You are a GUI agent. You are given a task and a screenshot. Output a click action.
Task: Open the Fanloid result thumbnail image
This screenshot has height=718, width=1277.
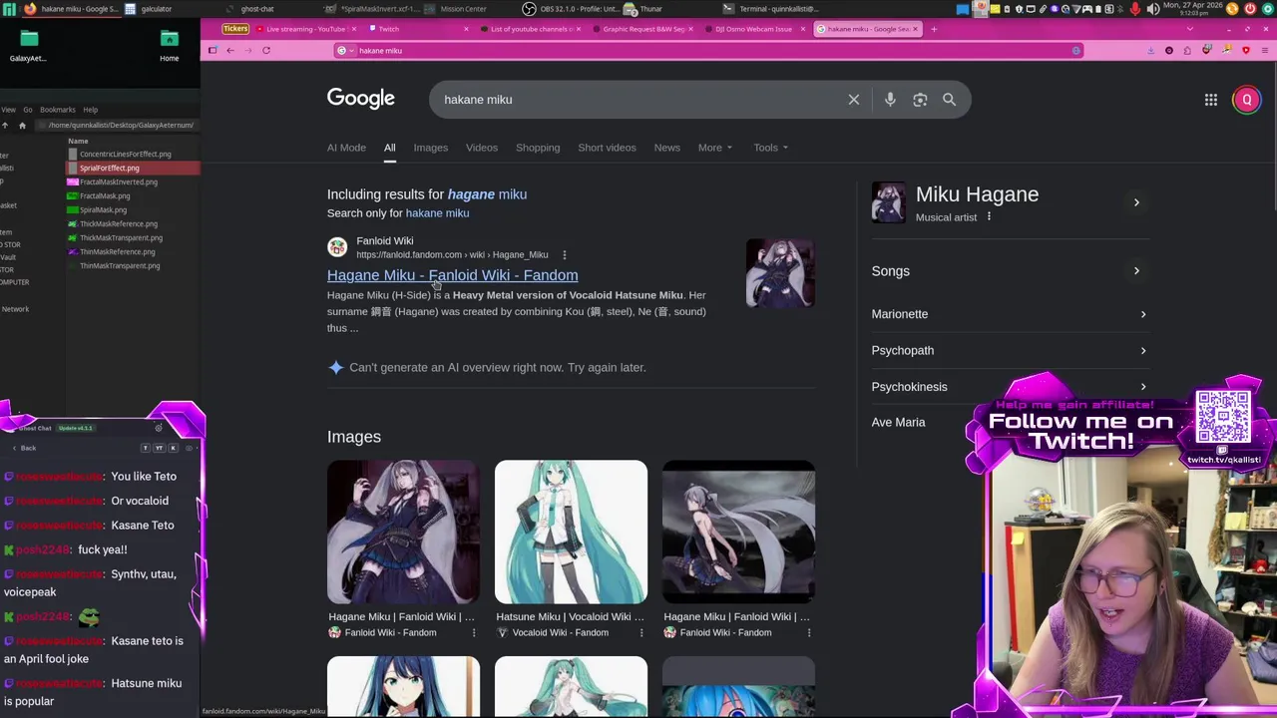click(x=780, y=272)
